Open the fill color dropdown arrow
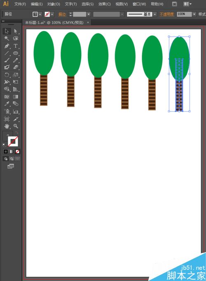This screenshot has height=281, width=206. (40, 14)
